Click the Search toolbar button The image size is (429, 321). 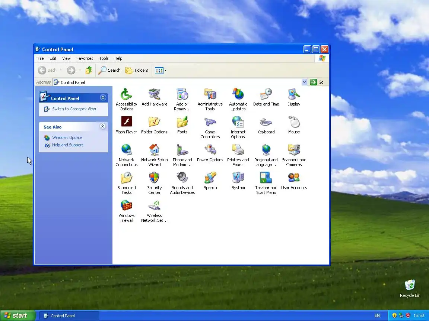click(109, 70)
